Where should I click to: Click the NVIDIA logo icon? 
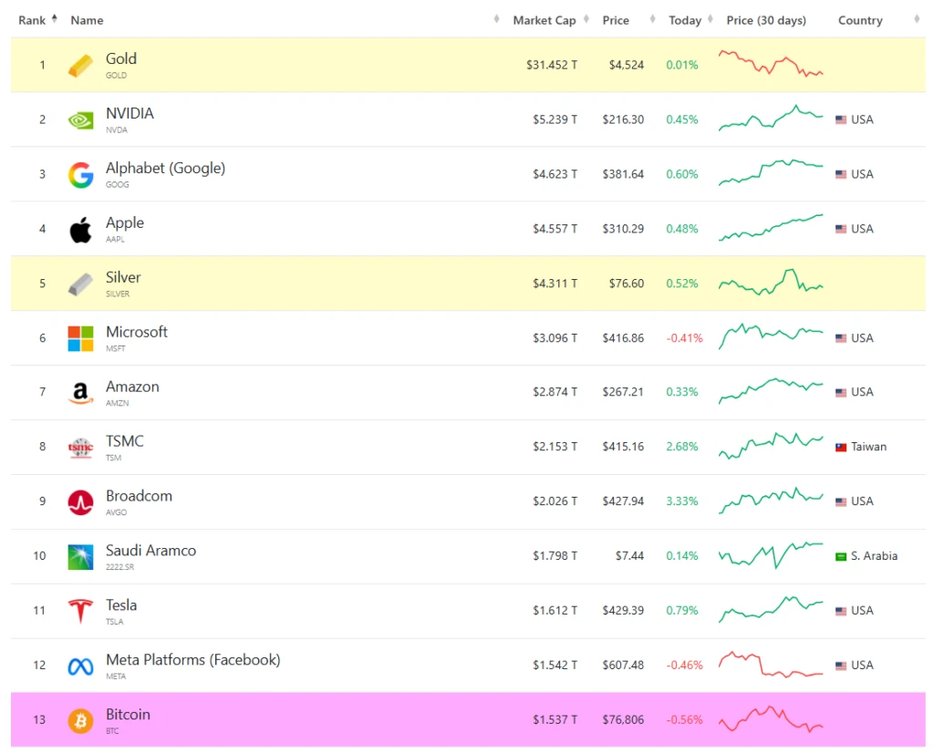tap(80, 120)
